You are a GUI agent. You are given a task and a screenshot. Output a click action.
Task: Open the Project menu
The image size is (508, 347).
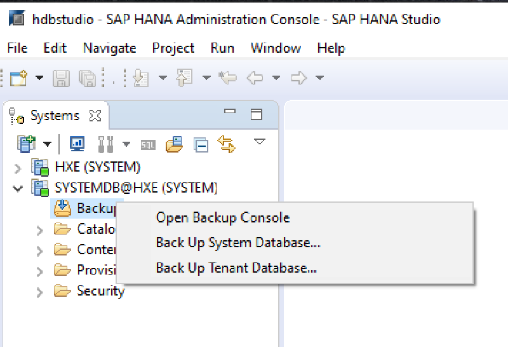173,48
